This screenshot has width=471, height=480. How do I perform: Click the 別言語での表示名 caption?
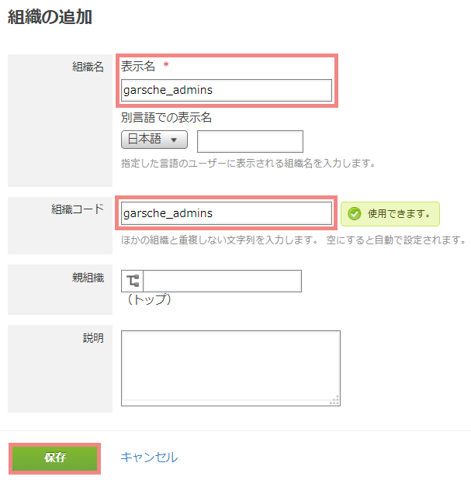click(x=166, y=117)
